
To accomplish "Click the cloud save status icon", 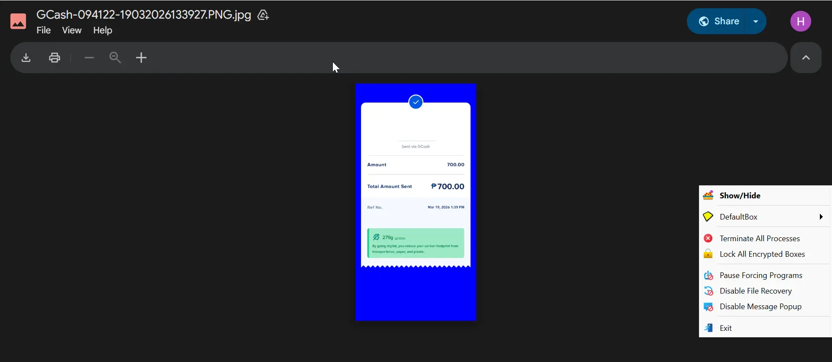I will point(263,15).
